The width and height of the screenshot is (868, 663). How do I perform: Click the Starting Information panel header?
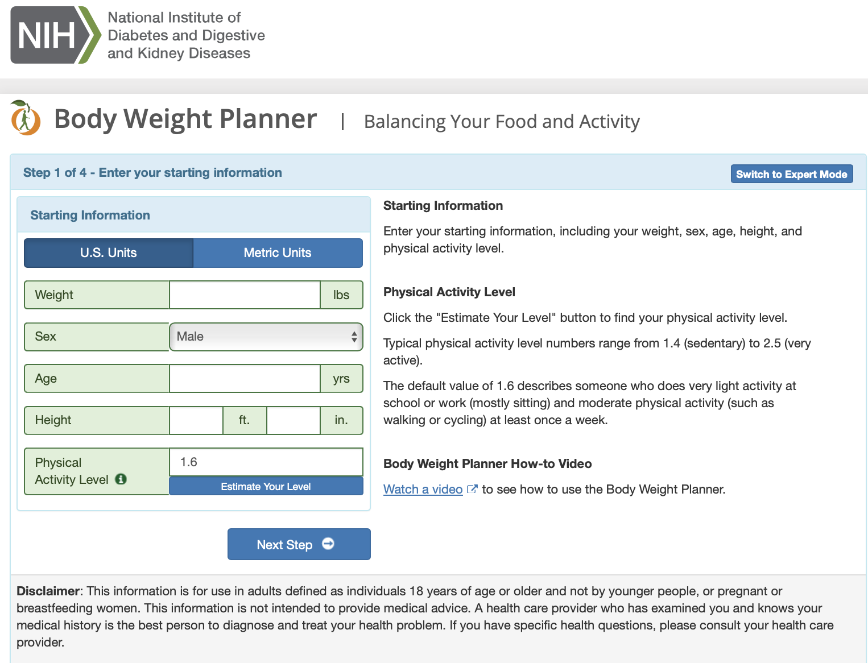pyautogui.click(x=90, y=215)
